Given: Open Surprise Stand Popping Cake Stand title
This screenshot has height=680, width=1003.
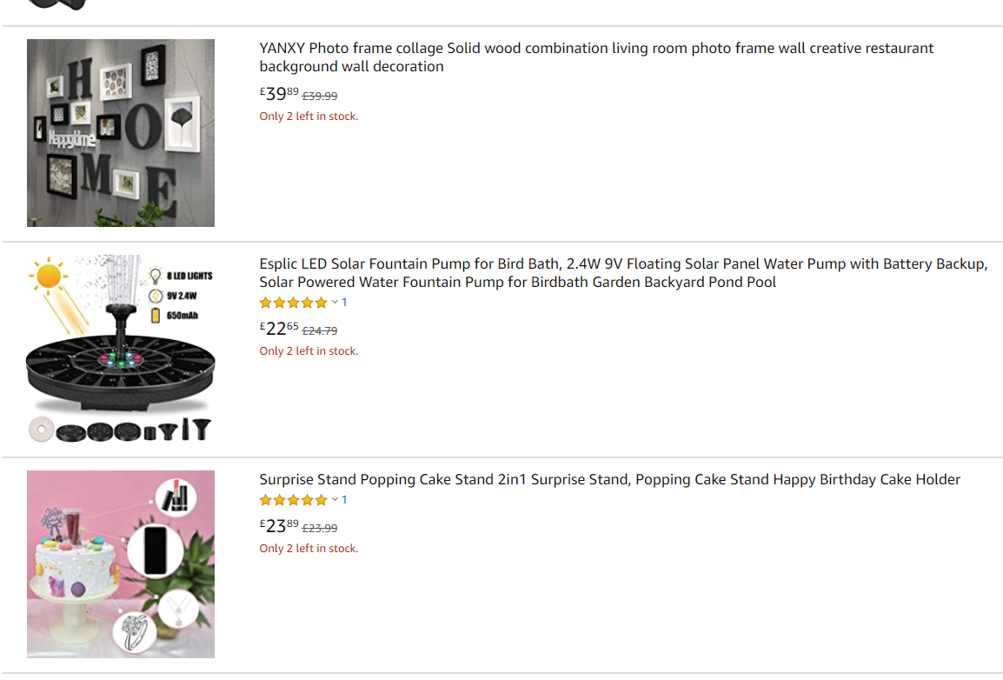Looking at the screenshot, I should 609,480.
